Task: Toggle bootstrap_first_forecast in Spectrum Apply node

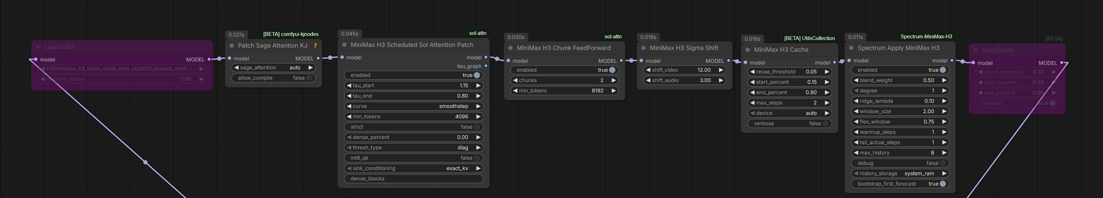Action: (x=899, y=184)
